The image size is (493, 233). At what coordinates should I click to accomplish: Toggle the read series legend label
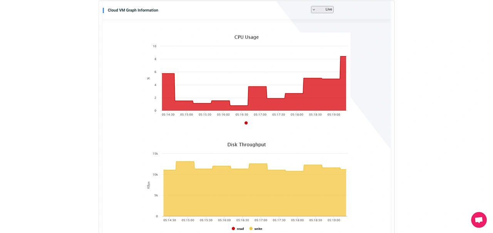[x=240, y=229]
